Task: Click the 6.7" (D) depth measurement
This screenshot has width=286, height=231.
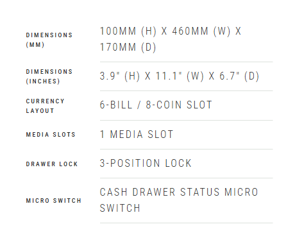Action: click(x=239, y=76)
